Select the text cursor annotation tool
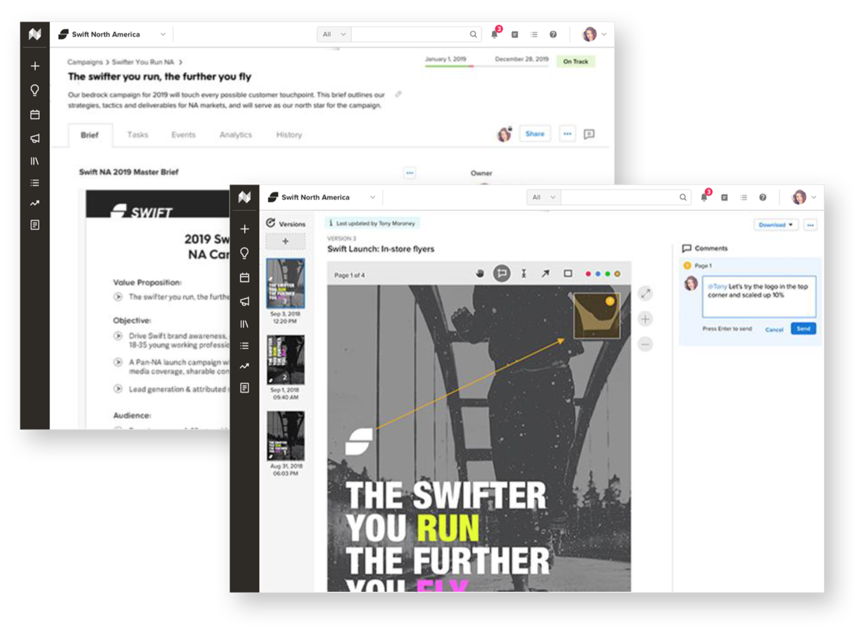This screenshot has width=854, height=630. [523, 274]
